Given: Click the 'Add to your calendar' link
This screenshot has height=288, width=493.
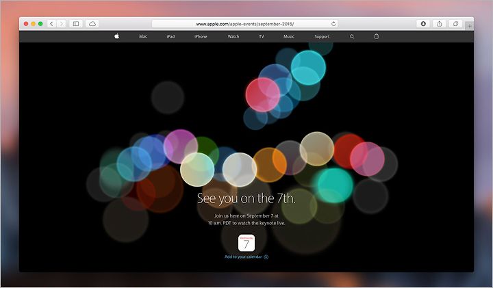Looking at the screenshot, I should pos(243,257).
